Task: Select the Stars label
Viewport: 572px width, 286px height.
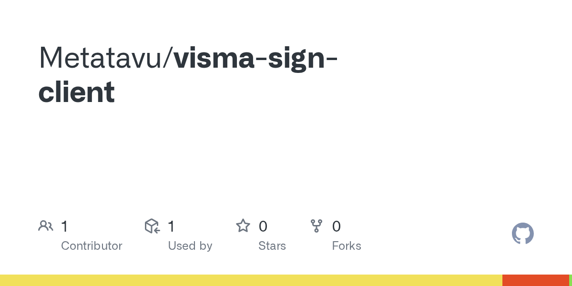Action: (272, 246)
